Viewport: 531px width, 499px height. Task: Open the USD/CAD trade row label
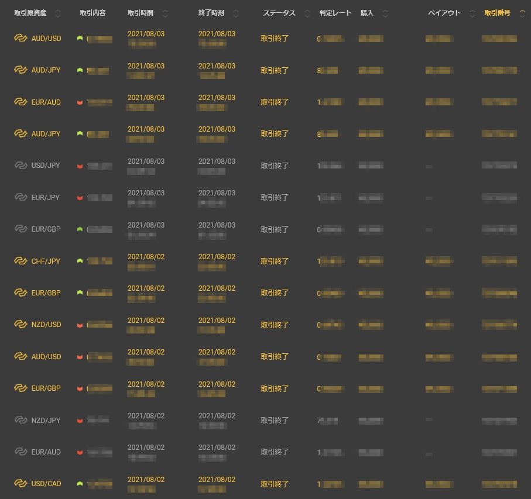click(46, 484)
